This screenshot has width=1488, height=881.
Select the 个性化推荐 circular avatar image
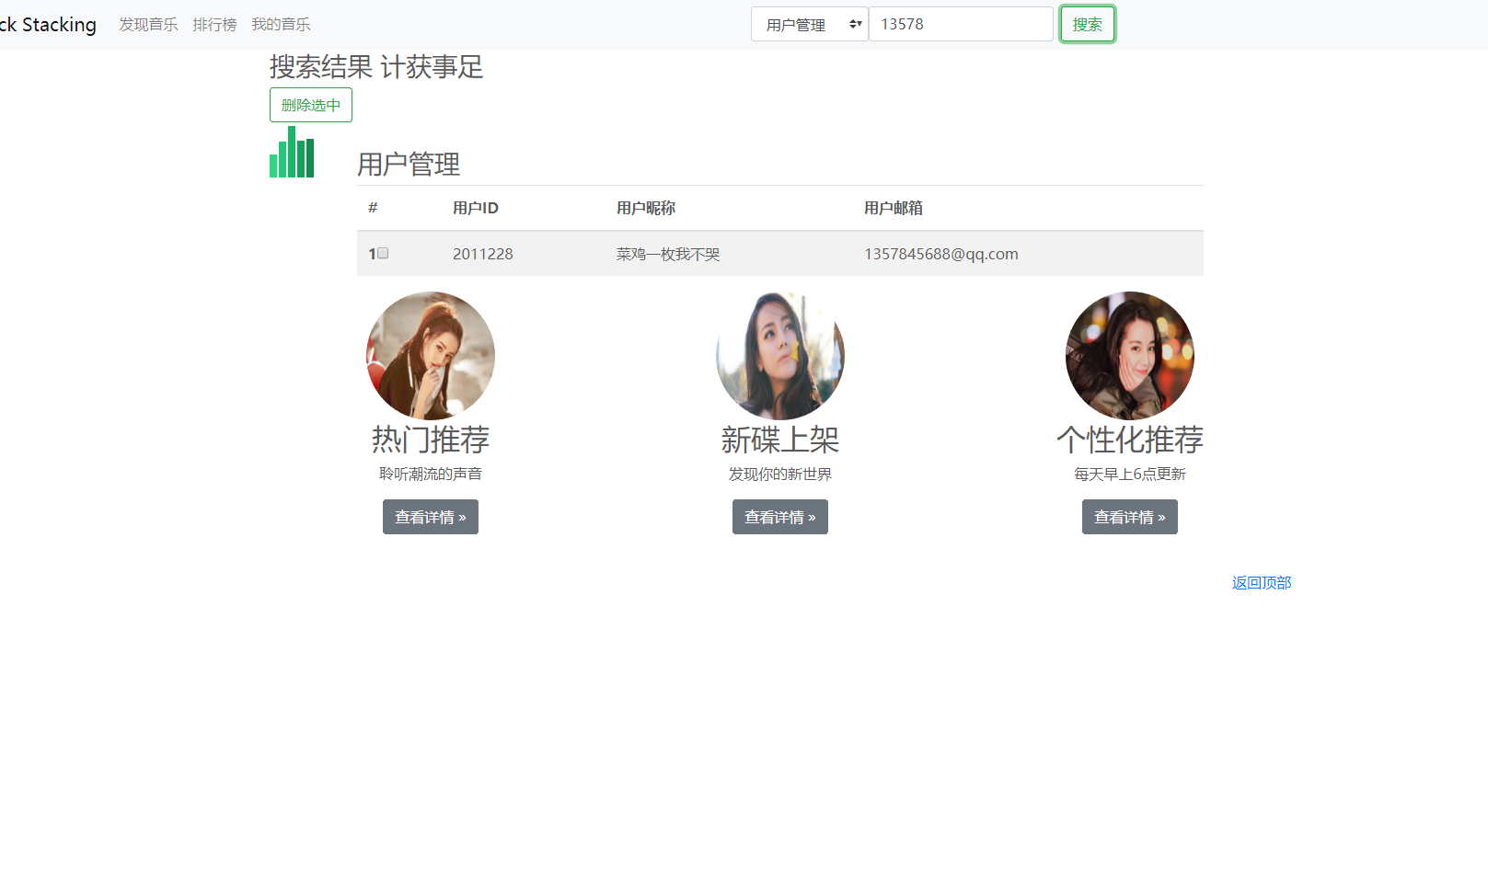1129,355
